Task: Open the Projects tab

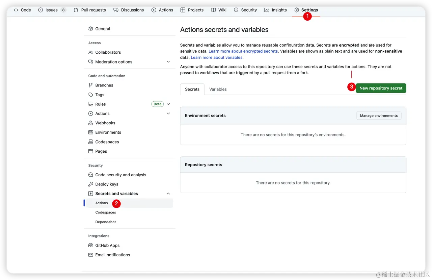Action: point(192,10)
